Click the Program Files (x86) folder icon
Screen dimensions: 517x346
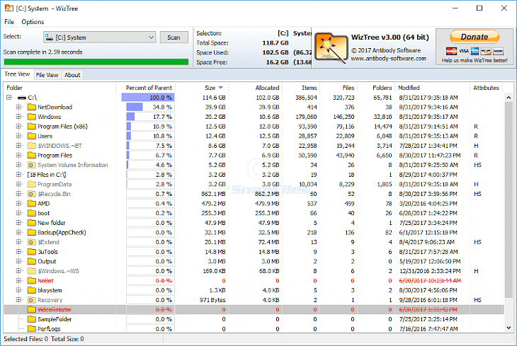[x=32, y=127]
